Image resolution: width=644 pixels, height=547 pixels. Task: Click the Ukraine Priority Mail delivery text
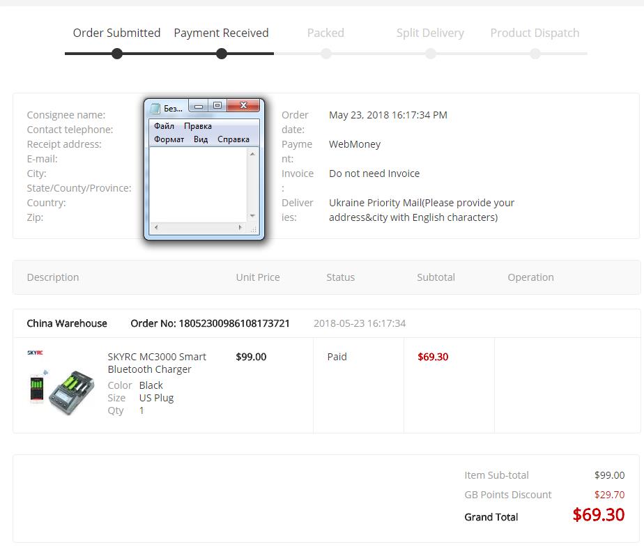coord(422,210)
